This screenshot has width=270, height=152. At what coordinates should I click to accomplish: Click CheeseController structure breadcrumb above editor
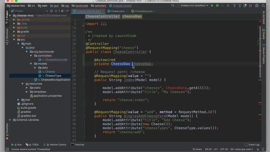tap(103, 16)
